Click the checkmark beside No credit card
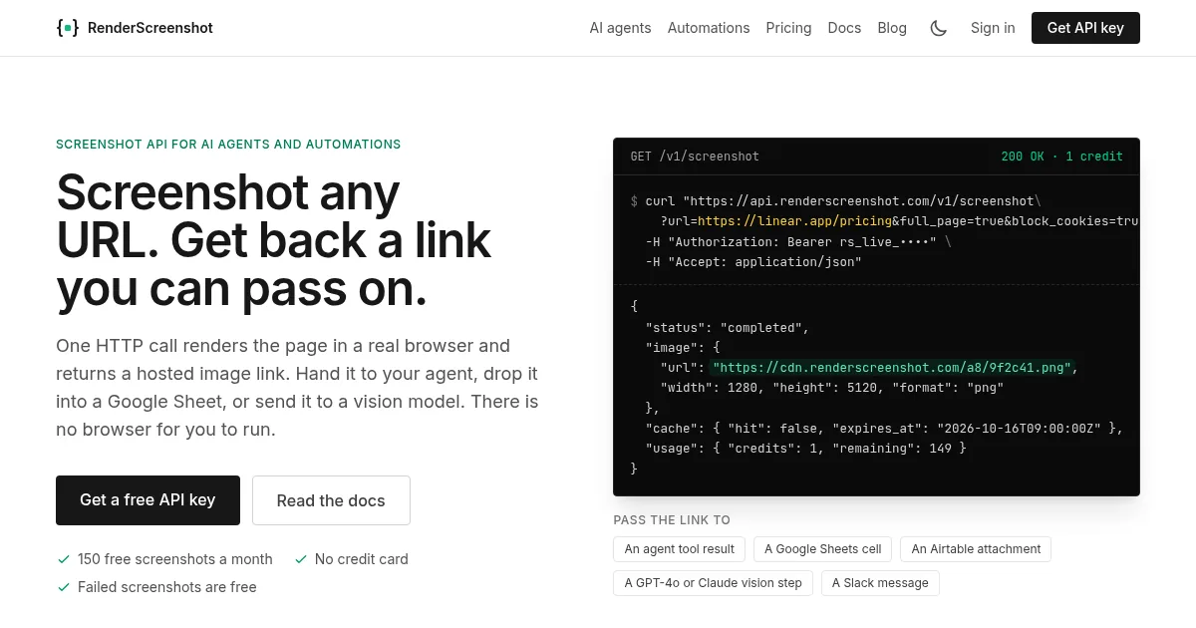Screen dimensions: 1196x628 click(x=301, y=559)
